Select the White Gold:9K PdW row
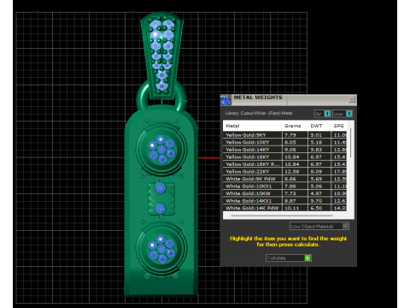Viewport: 410px width, 308px height. tap(284, 179)
